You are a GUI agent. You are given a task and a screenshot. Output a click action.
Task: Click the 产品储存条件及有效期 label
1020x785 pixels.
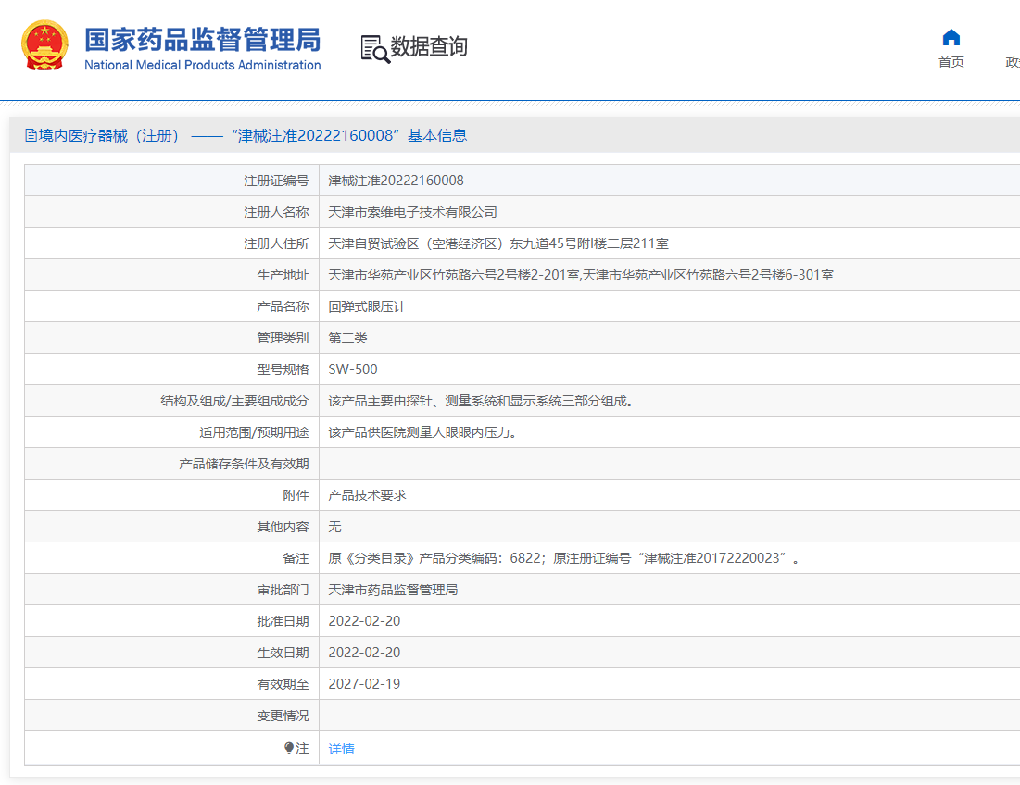(x=244, y=464)
